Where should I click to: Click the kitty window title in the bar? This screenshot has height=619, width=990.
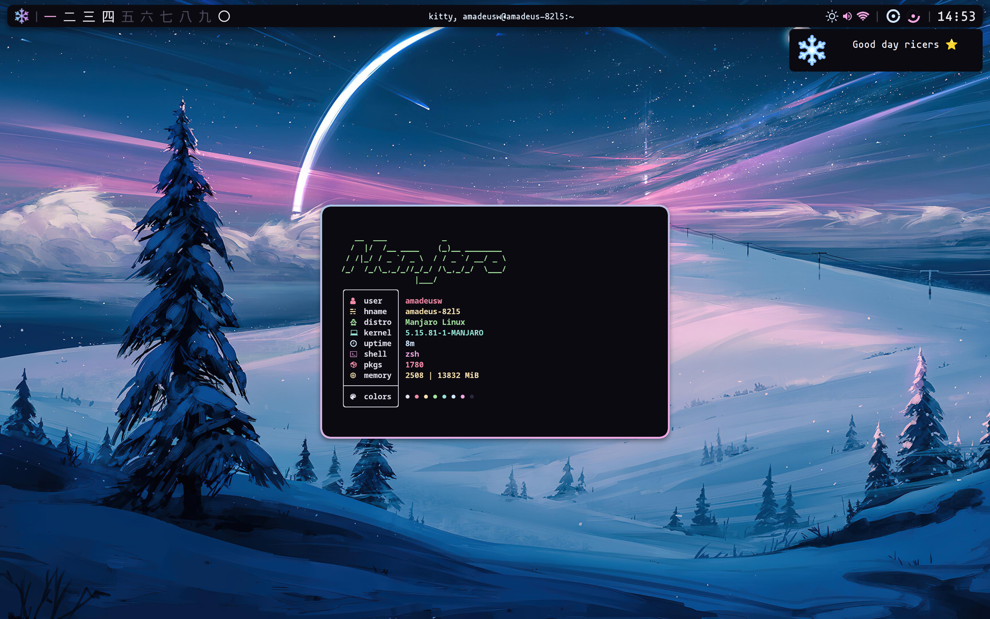point(501,16)
